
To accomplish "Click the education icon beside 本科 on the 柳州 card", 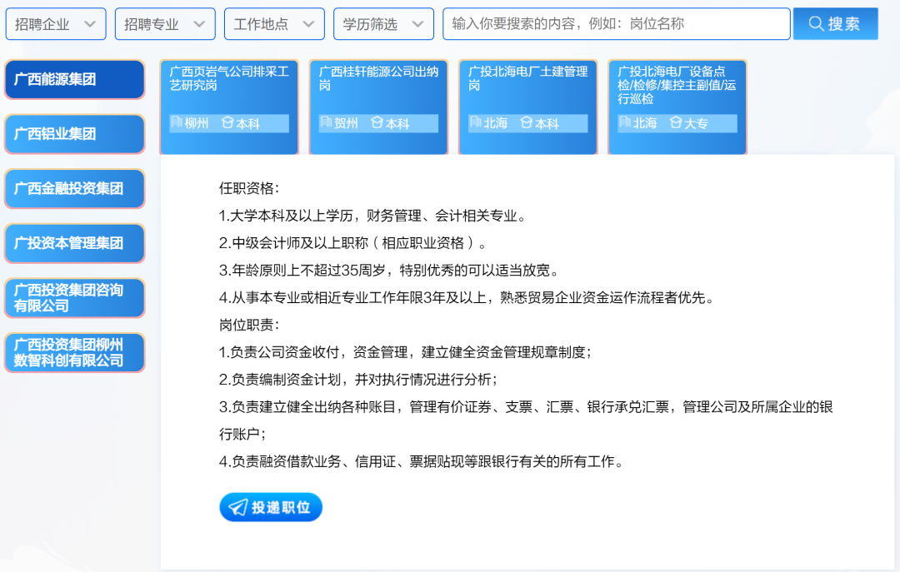I will point(227,122).
